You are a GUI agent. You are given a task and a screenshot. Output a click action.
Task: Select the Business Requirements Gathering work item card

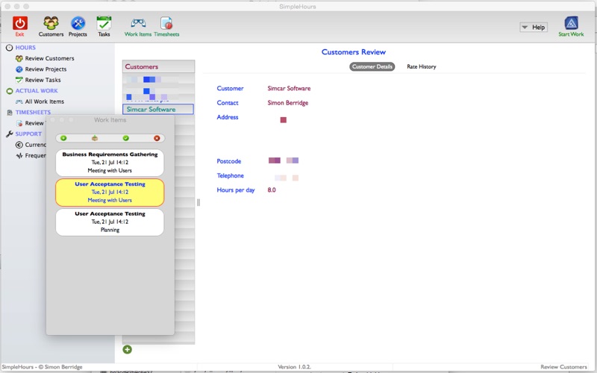pyautogui.click(x=110, y=163)
